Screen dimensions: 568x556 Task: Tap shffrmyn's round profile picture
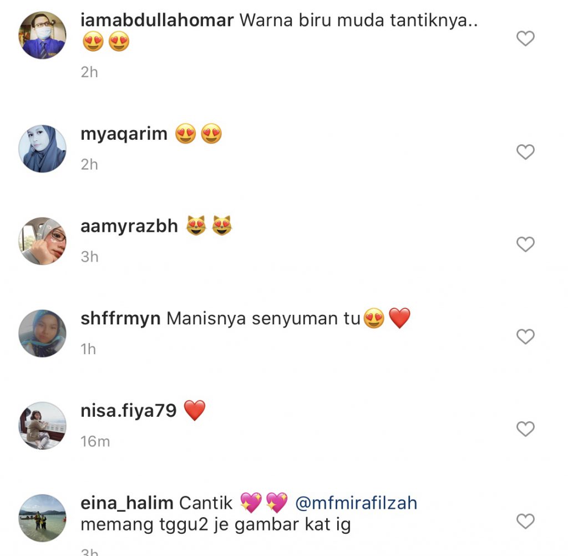42,333
